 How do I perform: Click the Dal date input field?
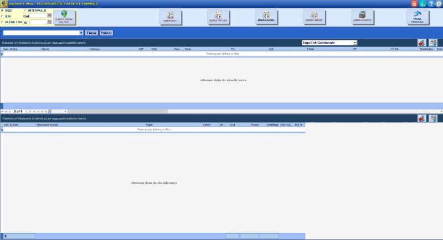38,16
